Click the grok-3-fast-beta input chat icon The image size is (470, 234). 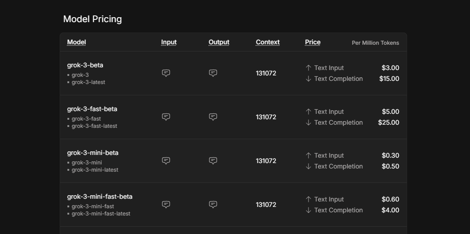point(166,117)
